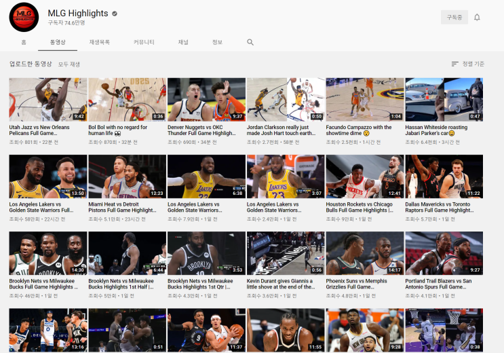Click Utah Jazz vs New Orleans Pelicans title
The height and width of the screenshot is (353, 504).
(x=39, y=130)
